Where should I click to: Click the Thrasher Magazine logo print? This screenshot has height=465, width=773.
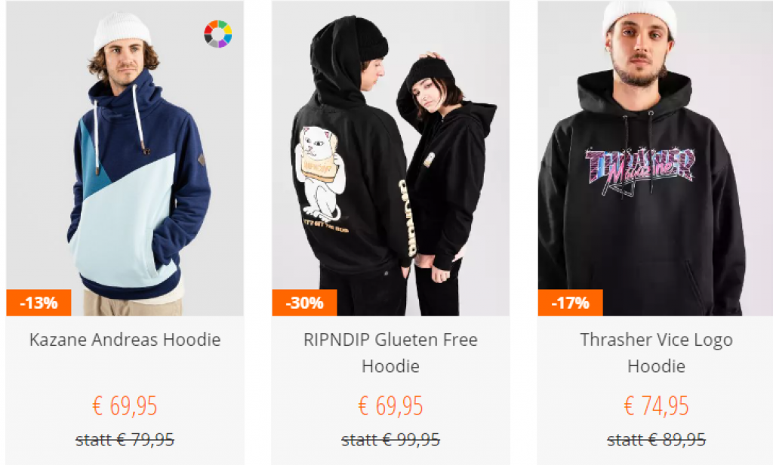[640, 170]
